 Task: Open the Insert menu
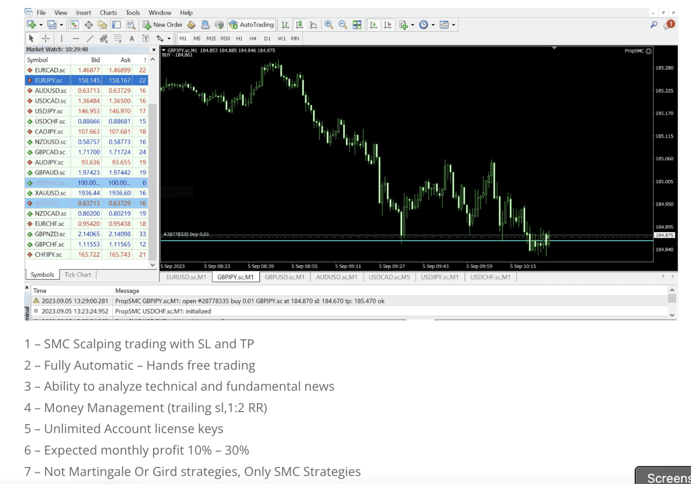tap(83, 13)
